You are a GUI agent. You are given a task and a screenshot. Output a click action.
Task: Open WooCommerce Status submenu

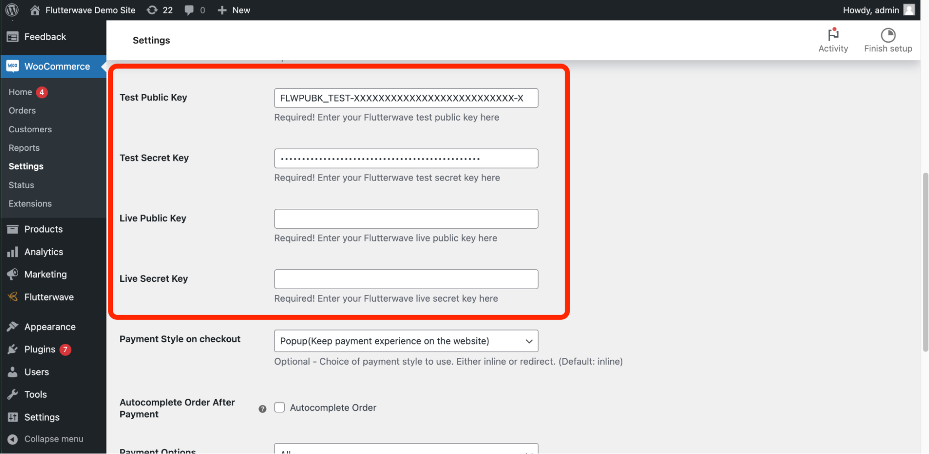coord(21,185)
